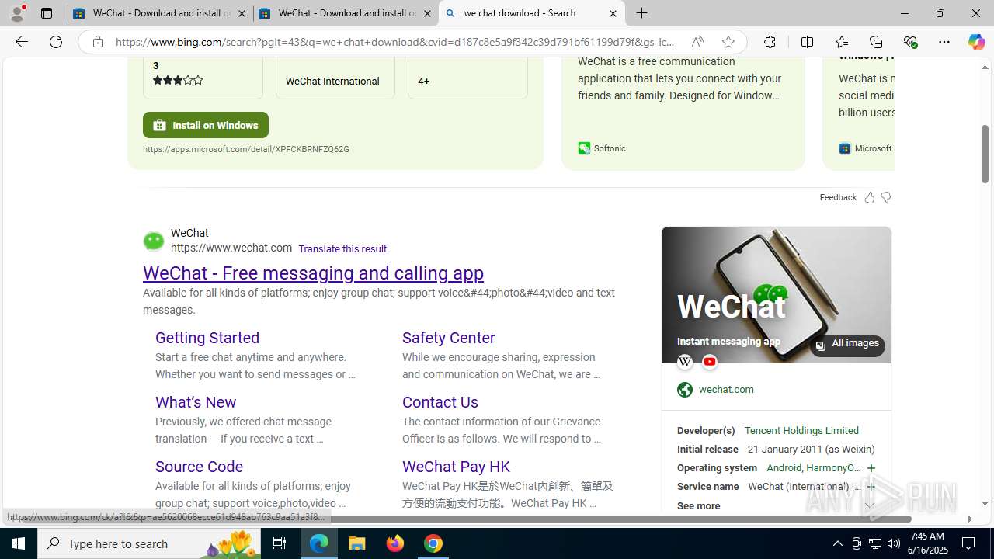Click Android, HarmonyOS operating system link

pos(813,468)
